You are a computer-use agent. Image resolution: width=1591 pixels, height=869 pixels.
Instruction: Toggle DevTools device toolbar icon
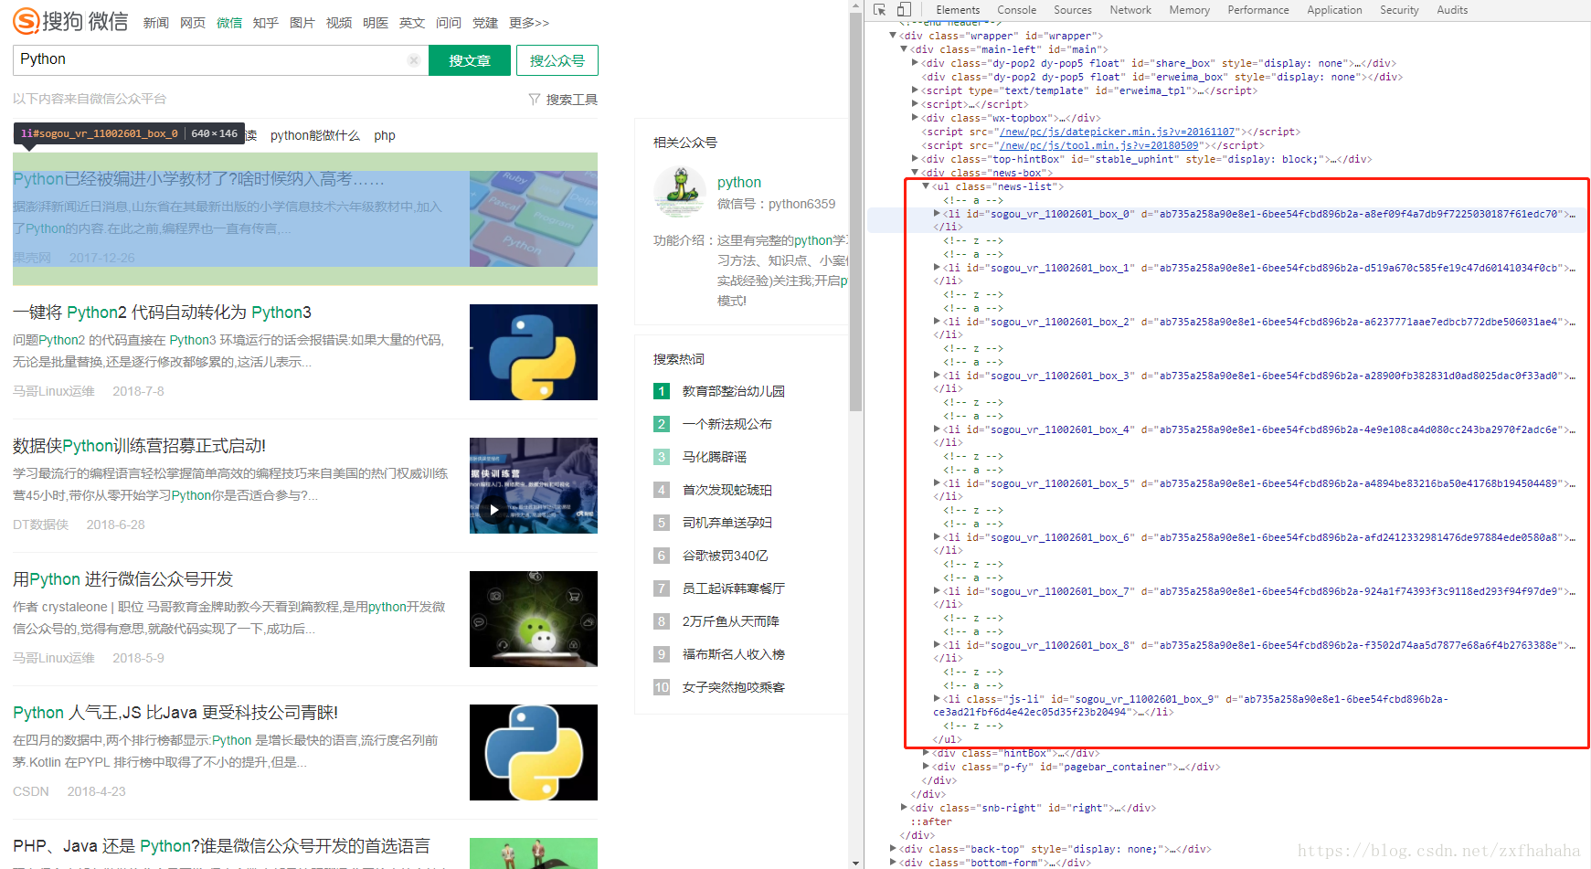pyautogui.click(x=904, y=10)
